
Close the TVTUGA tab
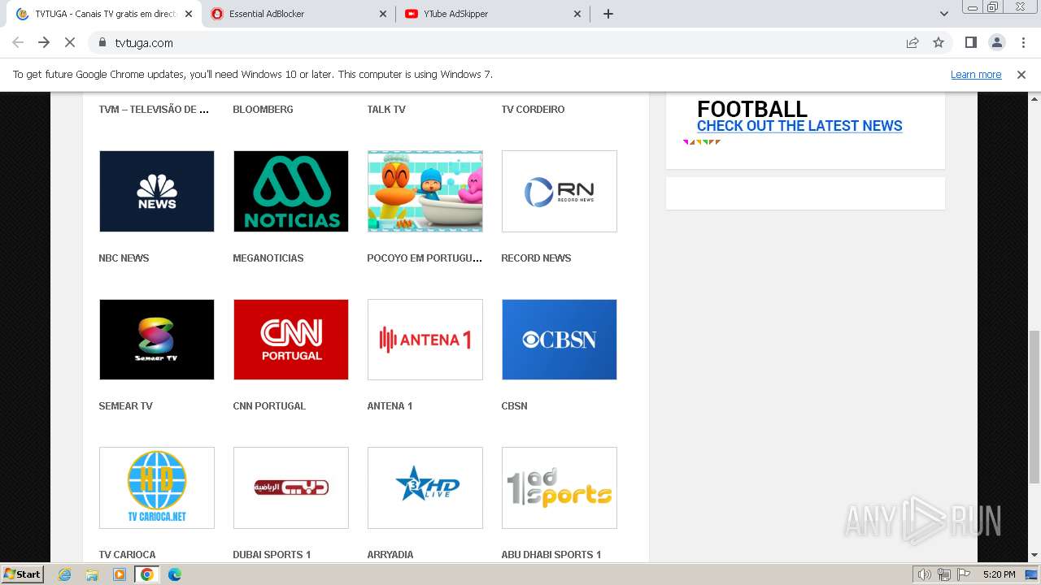(x=189, y=14)
